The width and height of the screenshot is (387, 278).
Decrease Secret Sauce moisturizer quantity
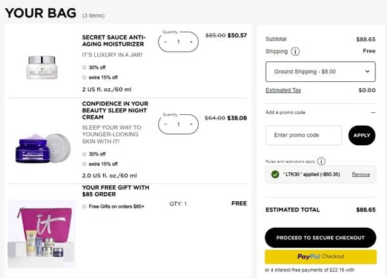point(166,42)
